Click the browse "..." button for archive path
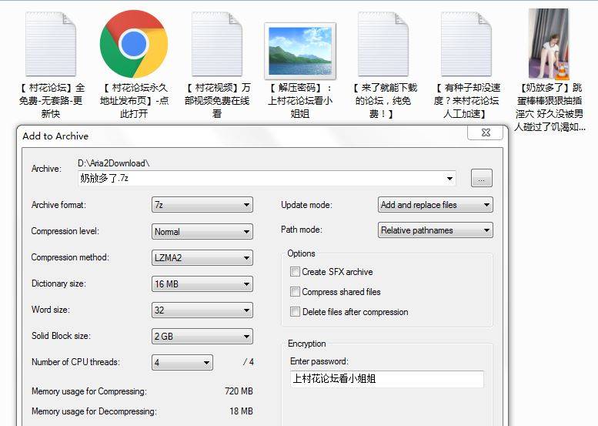The image size is (598, 426). [x=481, y=179]
